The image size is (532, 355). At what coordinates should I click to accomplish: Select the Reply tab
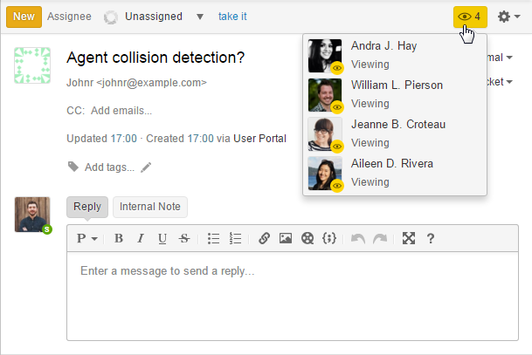pyautogui.click(x=87, y=207)
